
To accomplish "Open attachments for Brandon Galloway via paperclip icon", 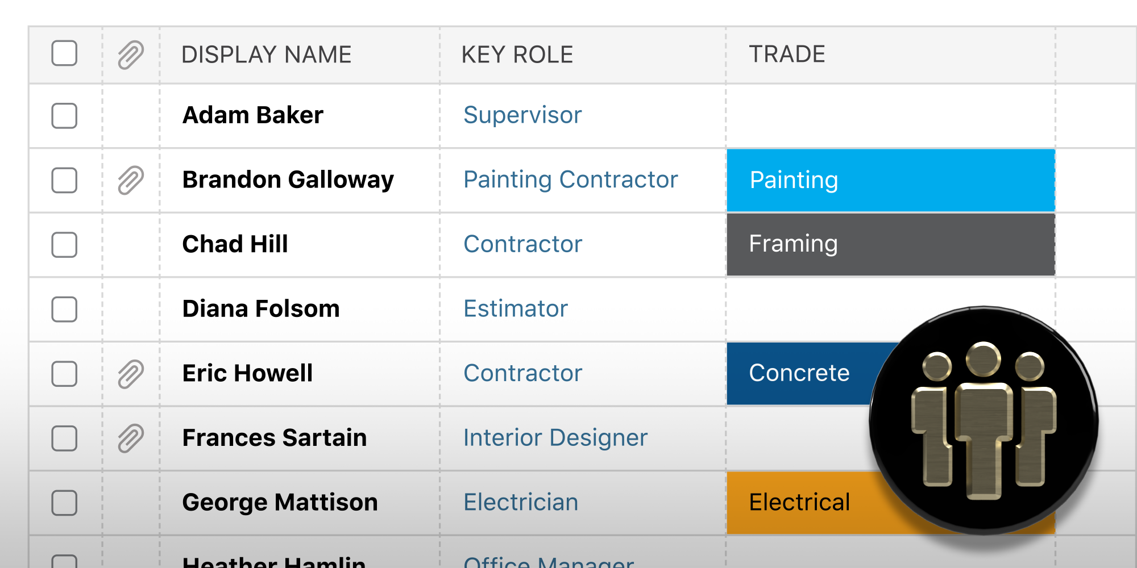I will [x=130, y=179].
